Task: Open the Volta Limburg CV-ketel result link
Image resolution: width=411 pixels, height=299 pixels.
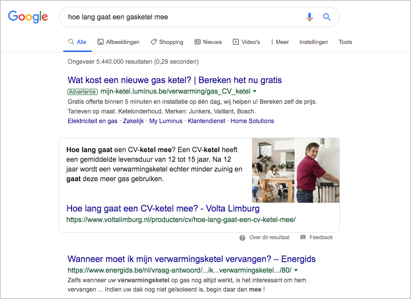Action: [x=163, y=208]
